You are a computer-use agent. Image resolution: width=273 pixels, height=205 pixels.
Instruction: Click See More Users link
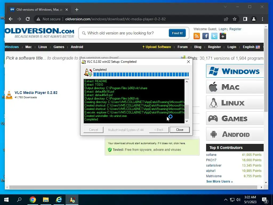coord(219,182)
